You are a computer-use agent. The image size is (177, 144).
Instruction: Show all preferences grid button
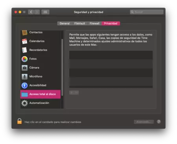[45, 12]
